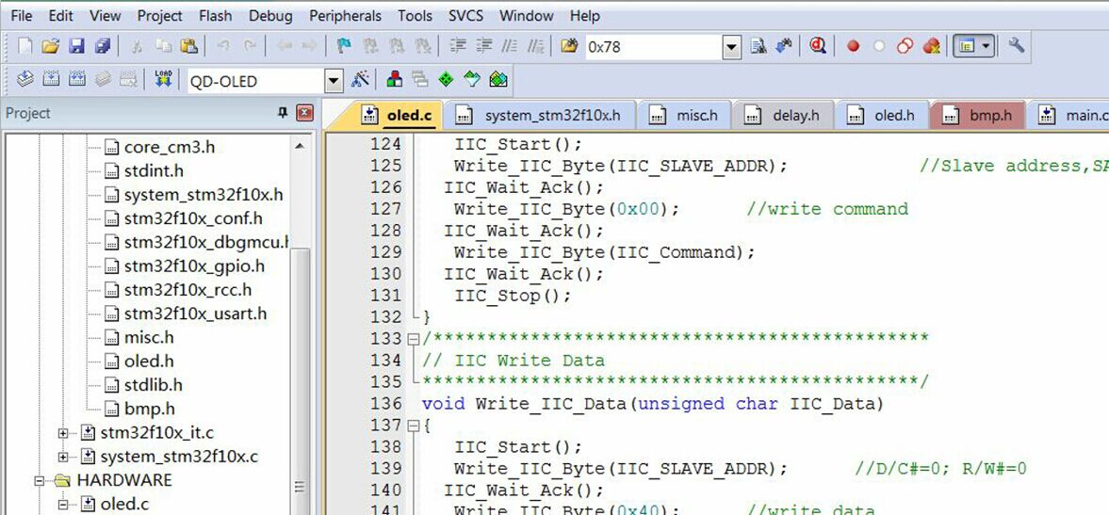
Task: Click the Save file toolbar icon
Action: (76, 46)
